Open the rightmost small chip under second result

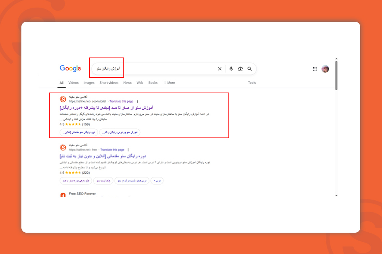pyautogui.click(x=157, y=181)
